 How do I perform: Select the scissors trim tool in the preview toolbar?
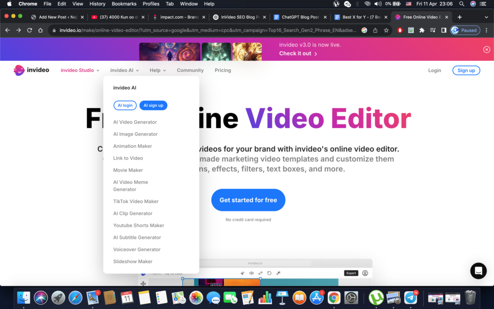(242, 273)
